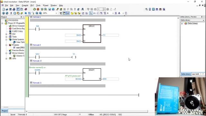Viewport: 206px width, 116px height.
Task: Click the green Run PLC icon
Action: point(34,9)
